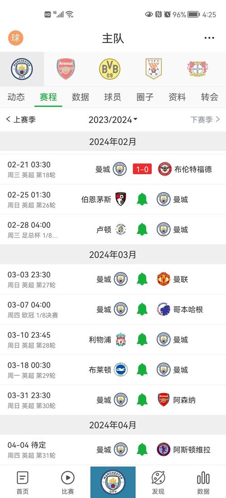Toggle reminder bell for 利物浦 vs 曼城

(142, 340)
